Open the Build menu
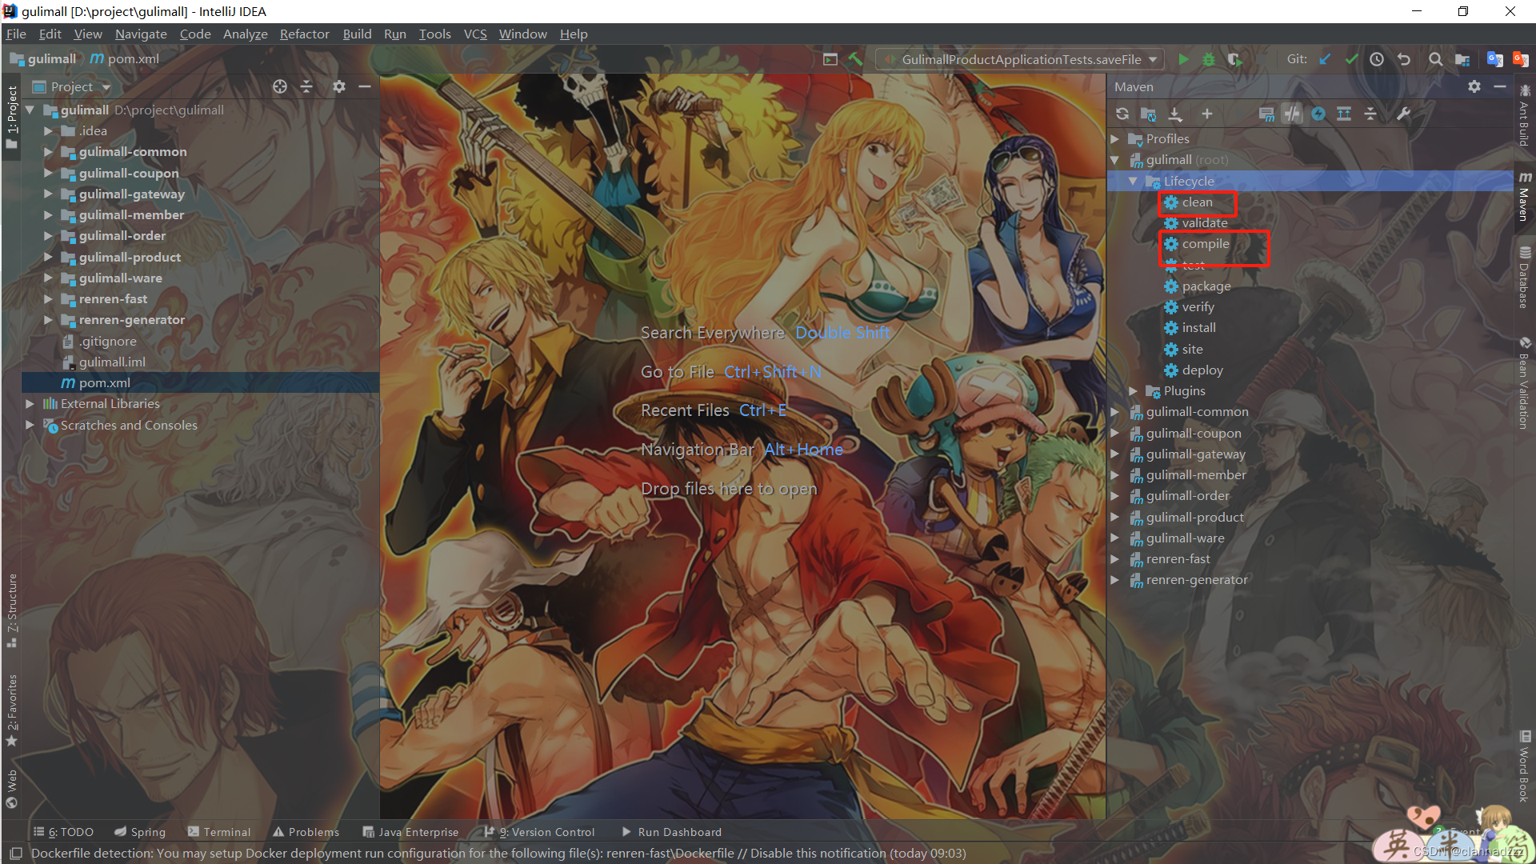This screenshot has height=864, width=1536. coord(357,34)
